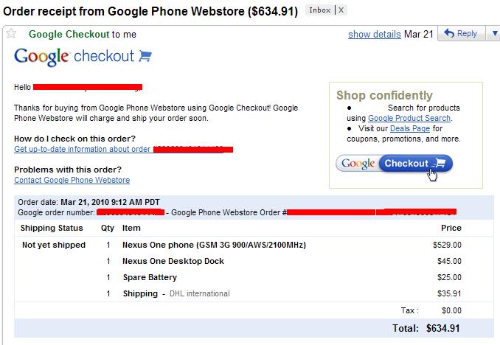Click the email subject title
The image size is (500, 345).
coord(150,12)
